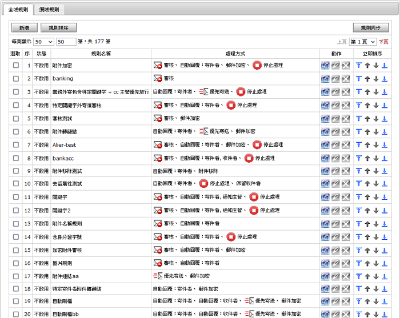Click the per-page count text field
400x318 pixels.
pos(66,42)
